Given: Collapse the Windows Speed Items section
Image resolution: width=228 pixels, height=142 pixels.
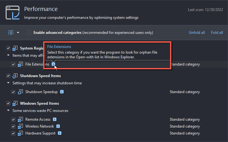Looking at the screenshot, I should tap(8, 111).
